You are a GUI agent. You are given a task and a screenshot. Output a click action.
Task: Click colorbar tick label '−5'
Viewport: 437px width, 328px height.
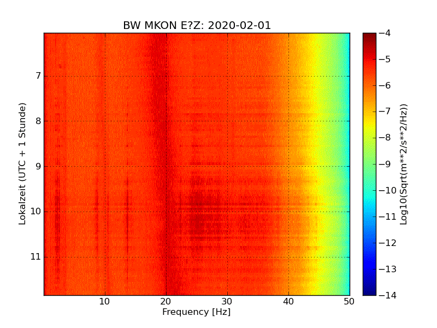pyautogui.click(x=385, y=60)
